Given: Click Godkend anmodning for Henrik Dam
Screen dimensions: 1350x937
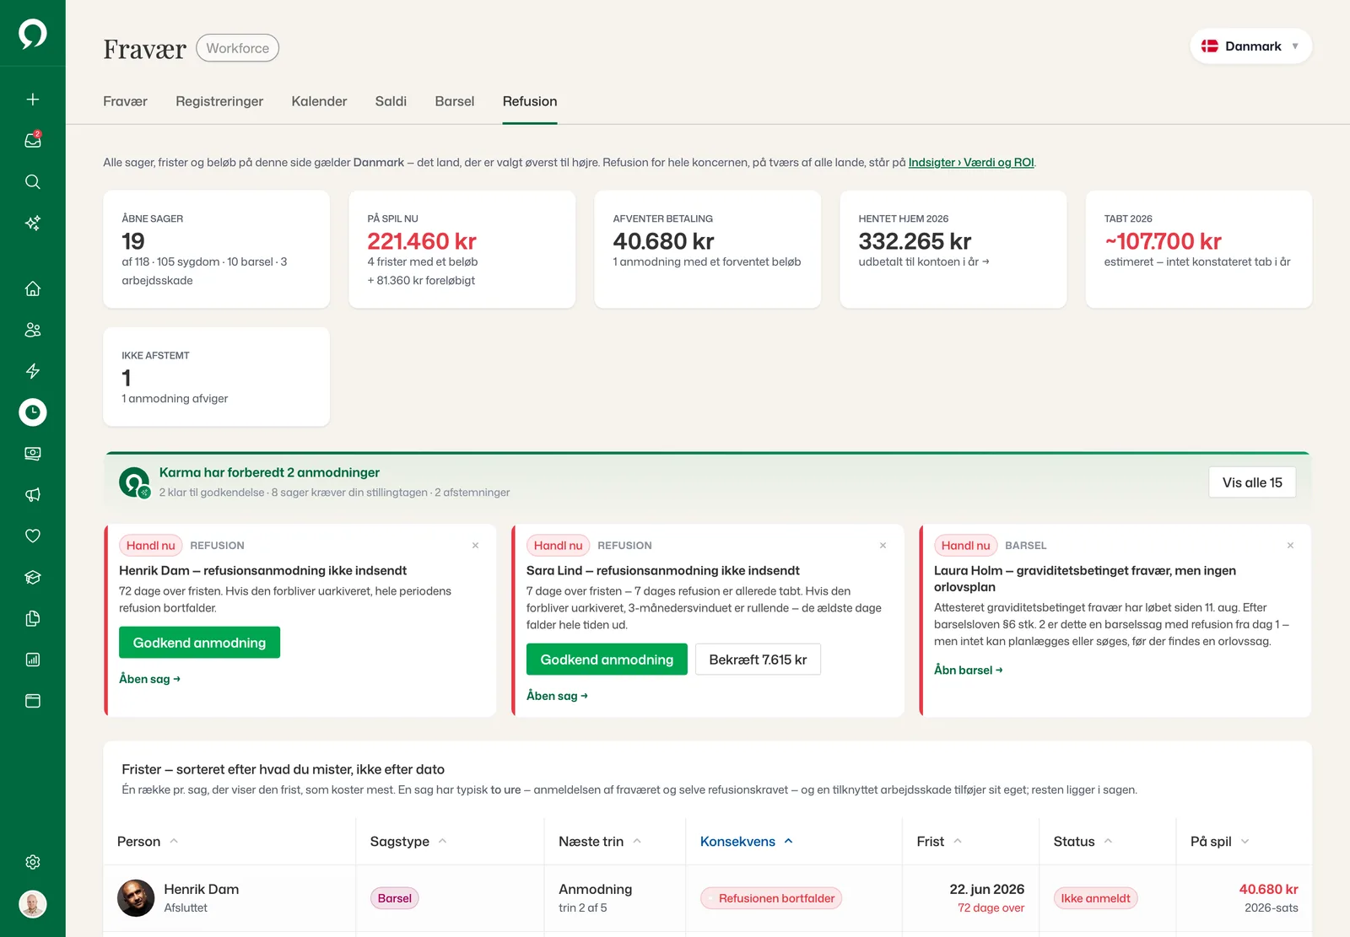Looking at the screenshot, I should [199, 643].
